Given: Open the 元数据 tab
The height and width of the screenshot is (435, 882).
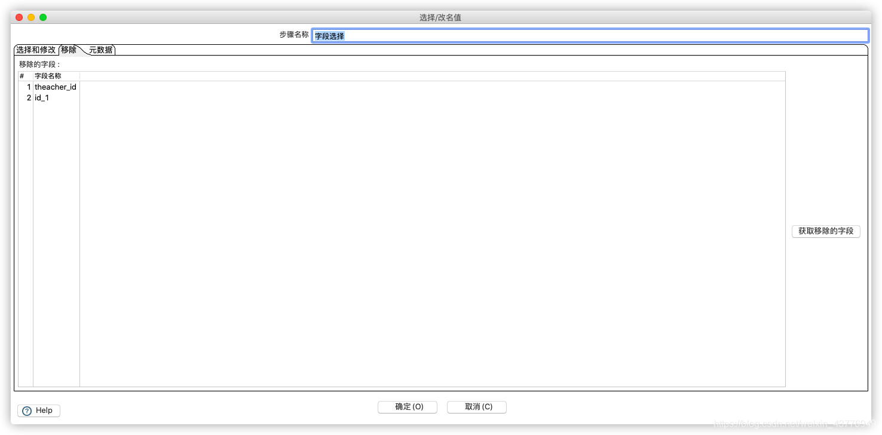Looking at the screenshot, I should point(101,50).
